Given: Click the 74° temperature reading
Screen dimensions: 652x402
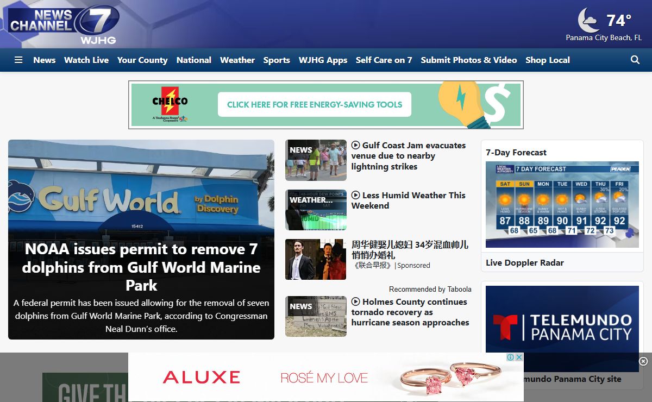Looking at the screenshot, I should 619,21.
